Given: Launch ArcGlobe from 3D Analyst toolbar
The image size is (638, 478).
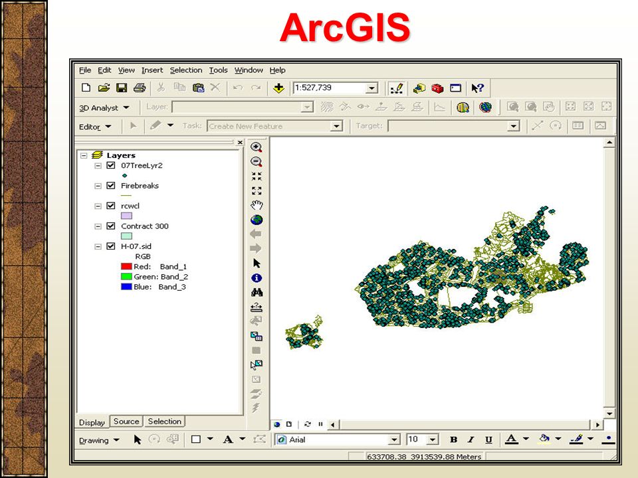Looking at the screenshot, I should (485, 108).
